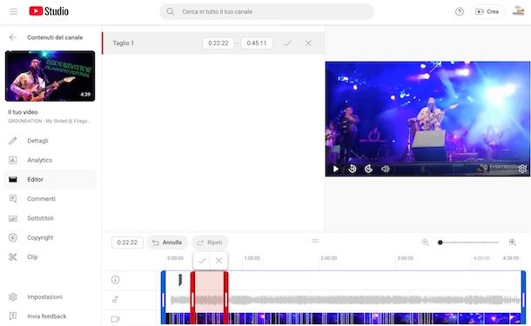Image resolution: width=531 pixels, height=326 pixels.
Task: Click the right red cut handle
Action: pos(225,298)
